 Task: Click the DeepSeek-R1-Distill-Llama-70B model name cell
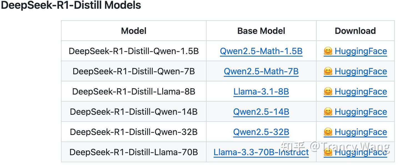click(134, 152)
